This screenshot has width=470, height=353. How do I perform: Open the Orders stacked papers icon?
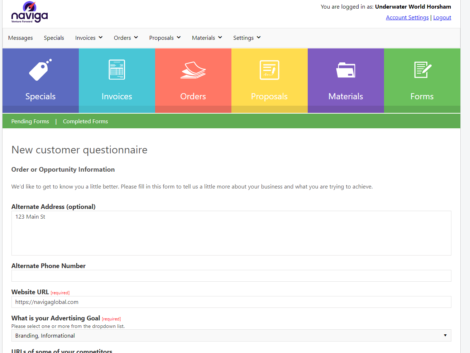(193, 70)
